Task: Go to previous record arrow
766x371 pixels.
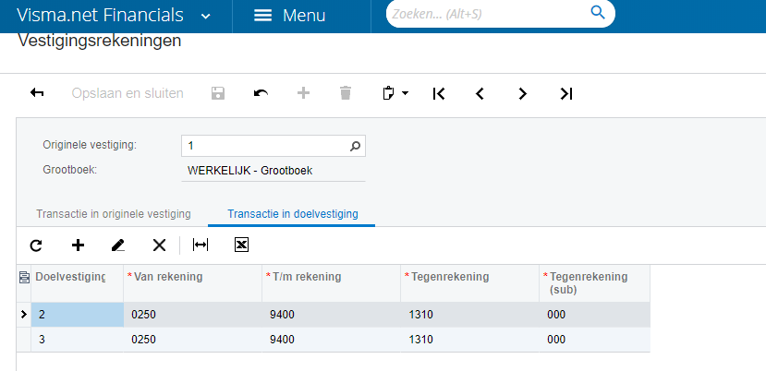Action: tap(480, 93)
